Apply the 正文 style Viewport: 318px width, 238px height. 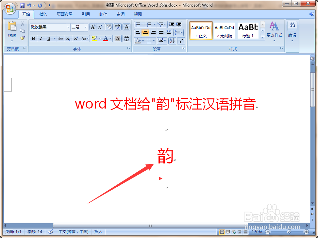coord(201,31)
